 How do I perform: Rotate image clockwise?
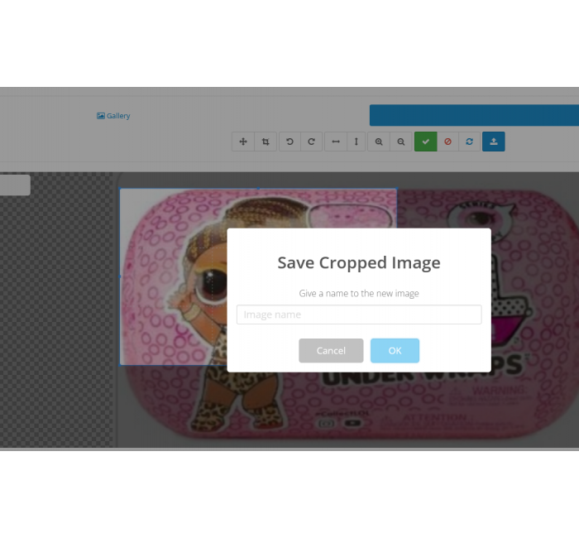click(312, 142)
